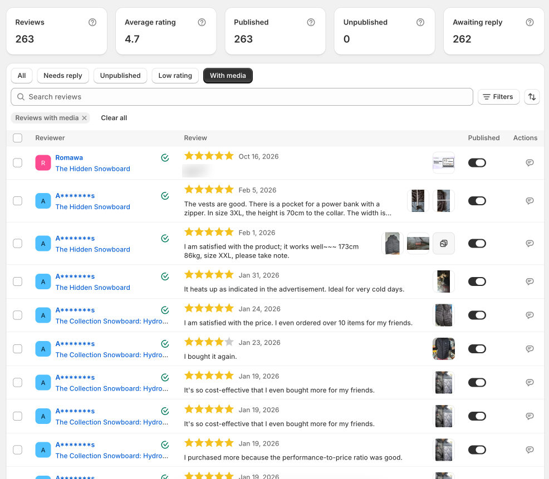Click verified badge on Romawa row
Viewport: 549px width, 479px height.
[x=165, y=158]
